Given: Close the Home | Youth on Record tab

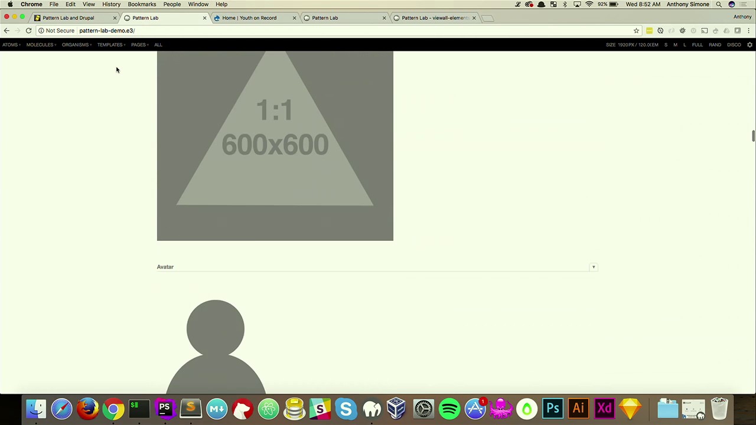Looking at the screenshot, I should [x=294, y=18].
